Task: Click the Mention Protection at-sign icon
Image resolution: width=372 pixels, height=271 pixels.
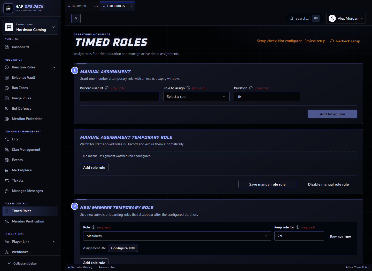Action: click(7, 119)
